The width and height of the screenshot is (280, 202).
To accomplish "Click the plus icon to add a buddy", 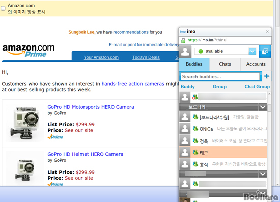I will coord(267,76).
